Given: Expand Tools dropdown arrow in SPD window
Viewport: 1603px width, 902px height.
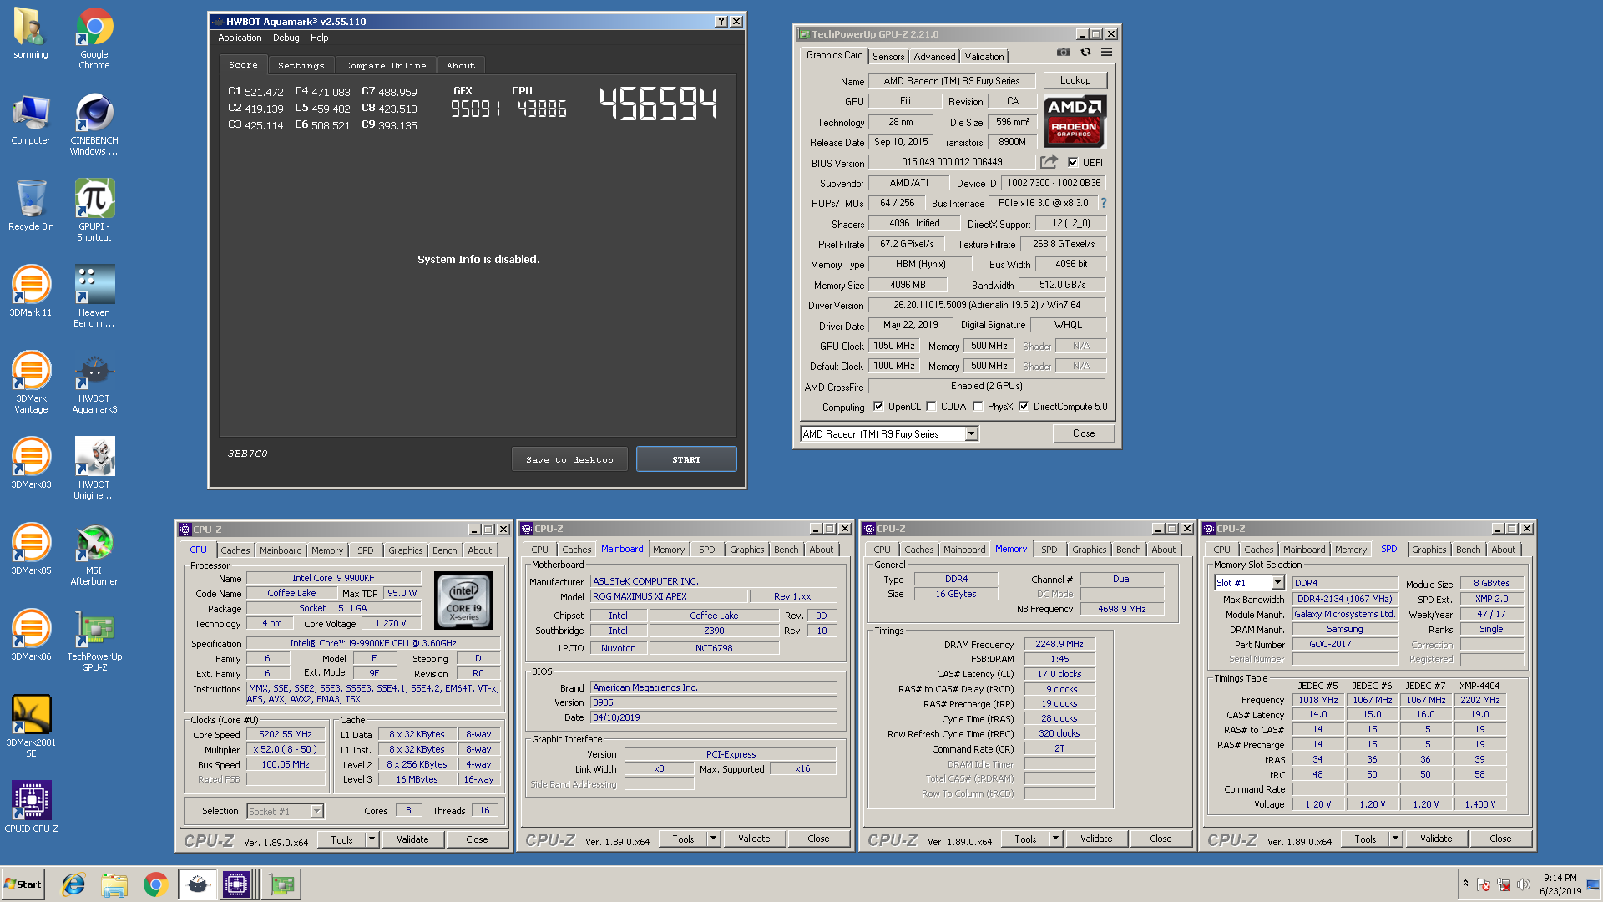Looking at the screenshot, I should [1395, 839].
